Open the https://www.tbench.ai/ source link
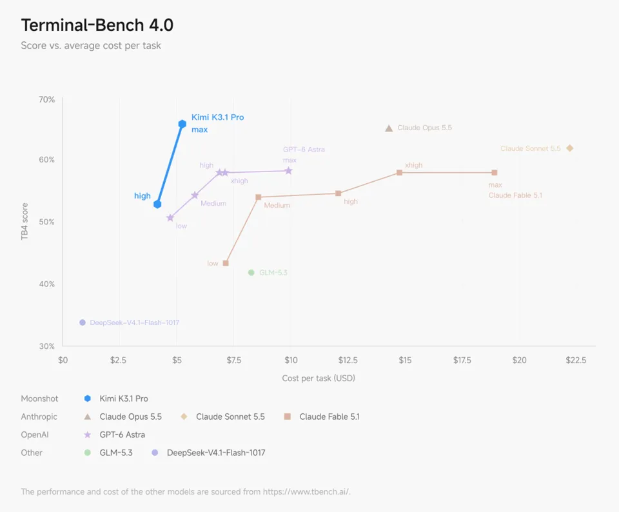This screenshot has width=619, height=512. pyautogui.click(x=307, y=491)
